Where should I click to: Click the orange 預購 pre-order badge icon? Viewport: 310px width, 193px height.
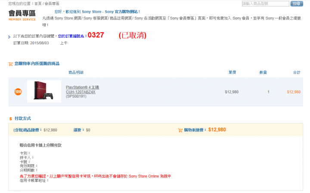tap(18, 92)
